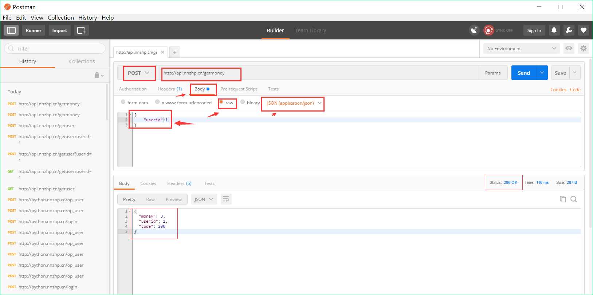The image size is (593, 295).
Task: Click the Params button
Action: pos(493,73)
